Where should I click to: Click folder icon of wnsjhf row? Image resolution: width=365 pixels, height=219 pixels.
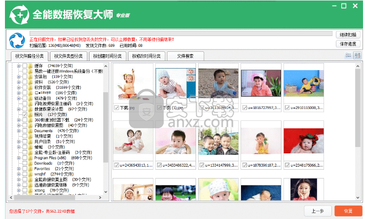tap(31, 174)
